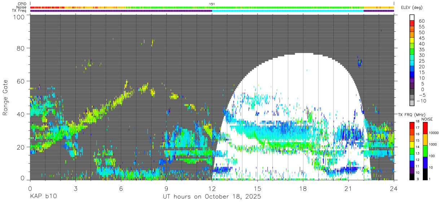Click the 60 label on ELEV scale

pyautogui.click(x=421, y=21)
